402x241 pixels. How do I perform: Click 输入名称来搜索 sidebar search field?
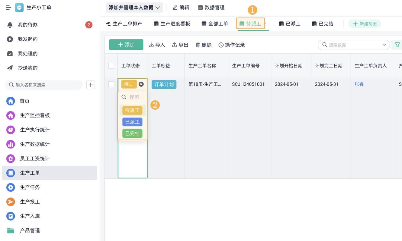point(44,85)
